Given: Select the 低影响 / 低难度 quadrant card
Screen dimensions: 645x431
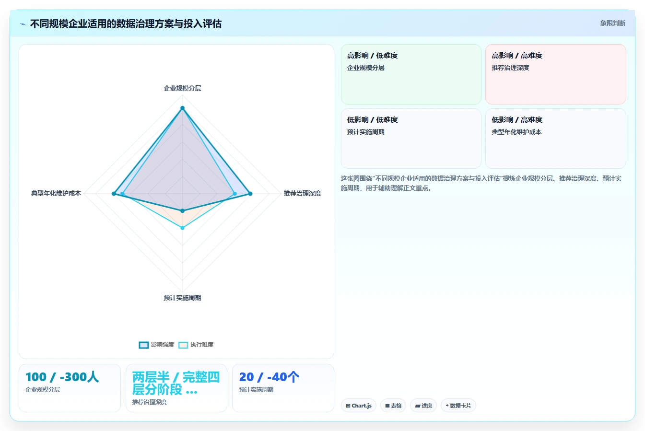Looking at the screenshot, I should 411,139.
